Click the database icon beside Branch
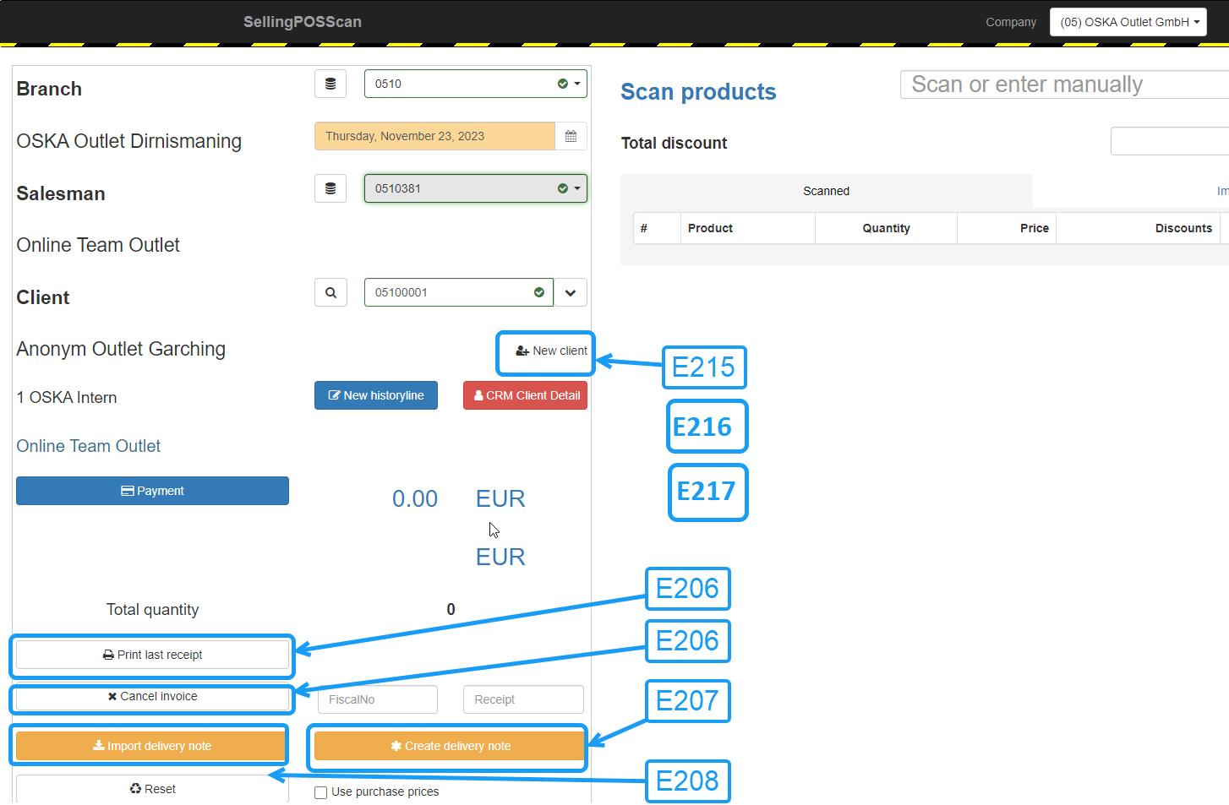The height and width of the screenshot is (805, 1229). (330, 84)
